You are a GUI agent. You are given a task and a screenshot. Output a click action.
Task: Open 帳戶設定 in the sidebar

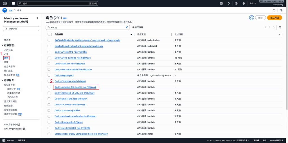[x=8, y=71]
